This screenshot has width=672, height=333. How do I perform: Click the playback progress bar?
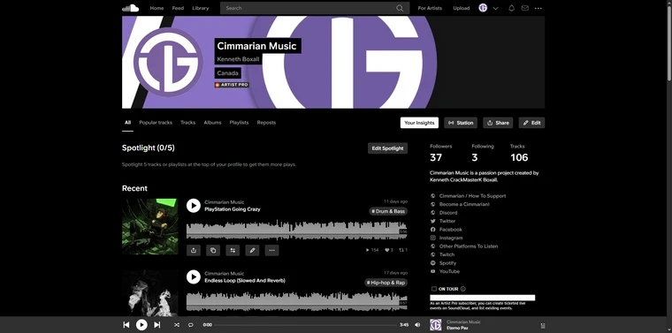[306, 325]
